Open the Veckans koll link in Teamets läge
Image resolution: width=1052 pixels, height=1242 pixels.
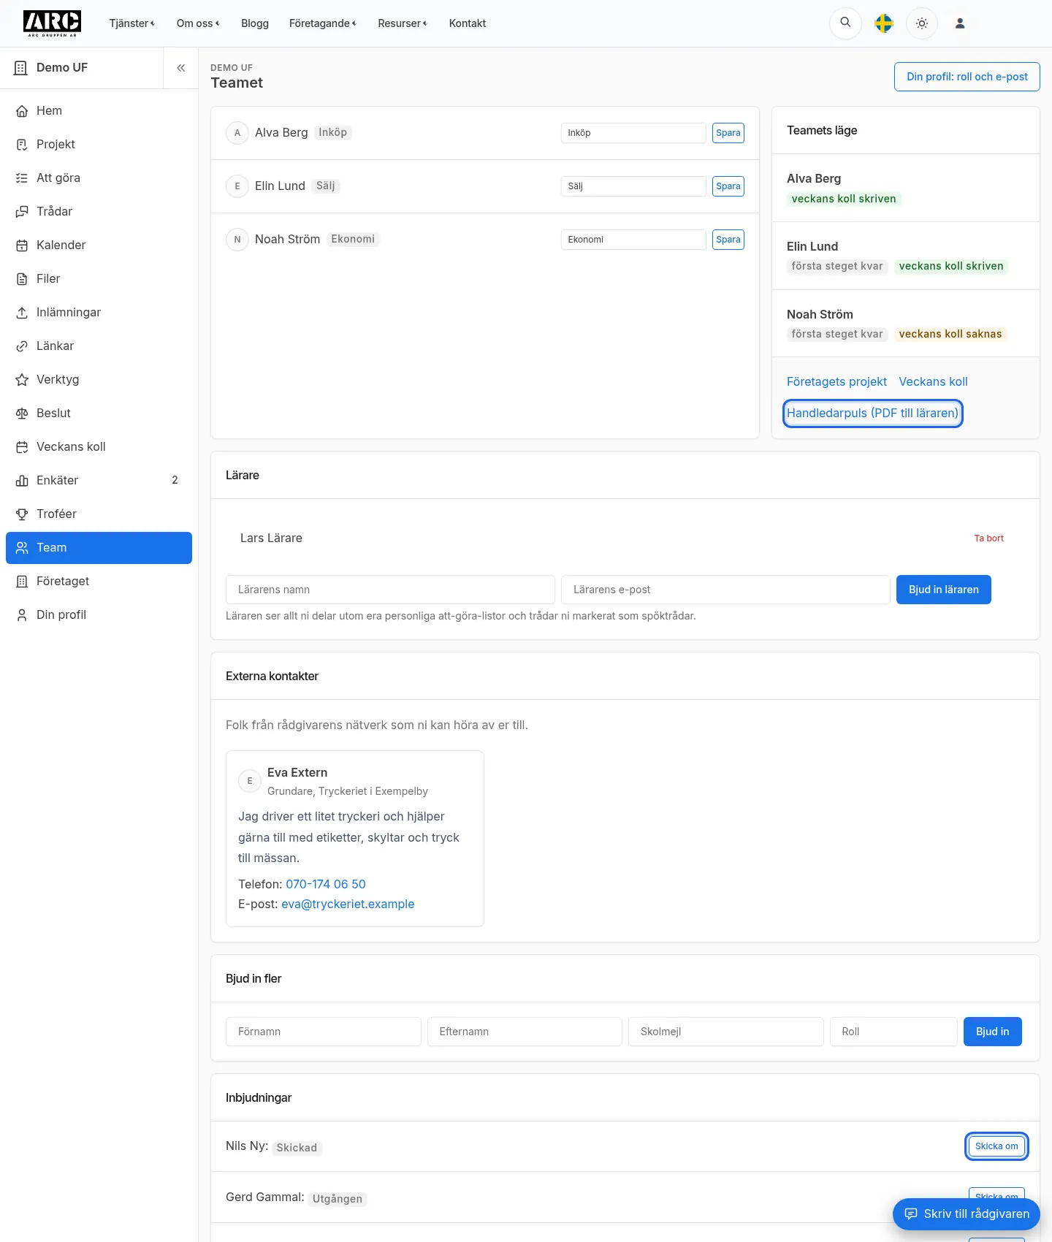(x=933, y=381)
